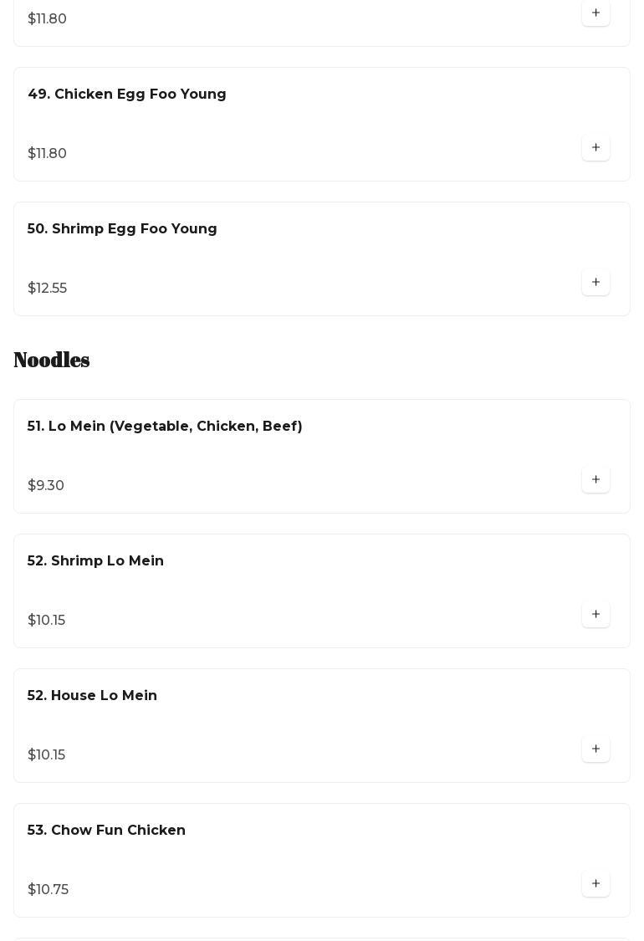The height and width of the screenshot is (941, 644).
Task: Click the $10.15 price under House Lo Mein
Action: pyautogui.click(x=46, y=755)
